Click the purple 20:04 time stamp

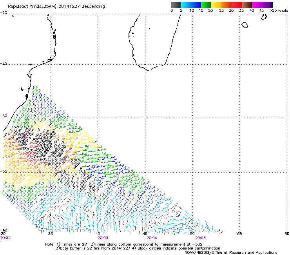pyautogui.click(x=152, y=238)
